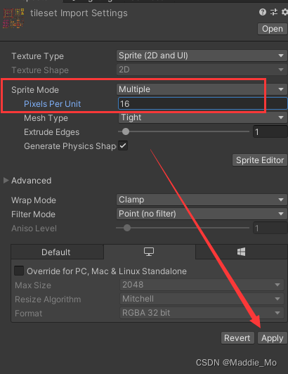Open the Sprite Mode dropdown

point(202,89)
